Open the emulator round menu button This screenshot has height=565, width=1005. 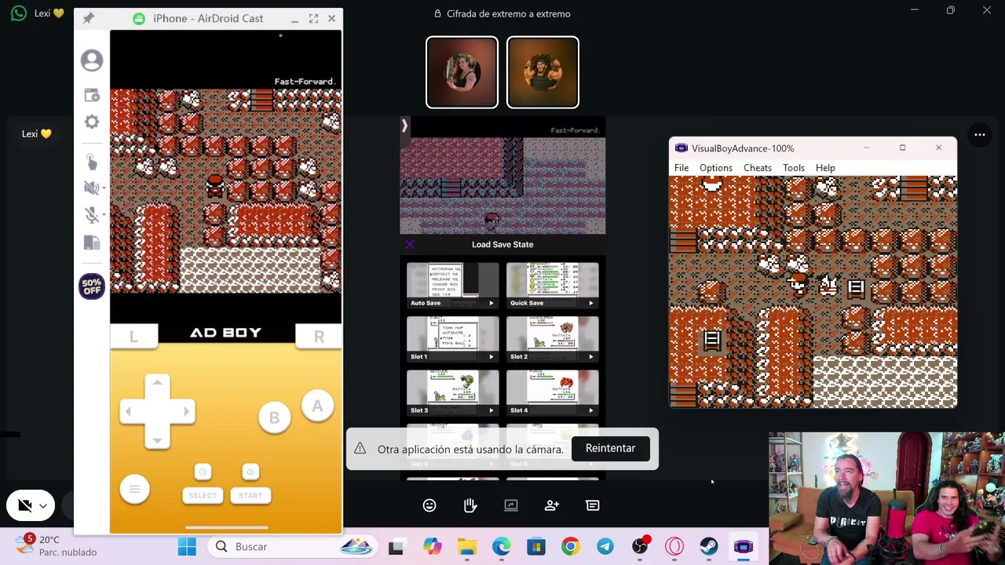134,490
